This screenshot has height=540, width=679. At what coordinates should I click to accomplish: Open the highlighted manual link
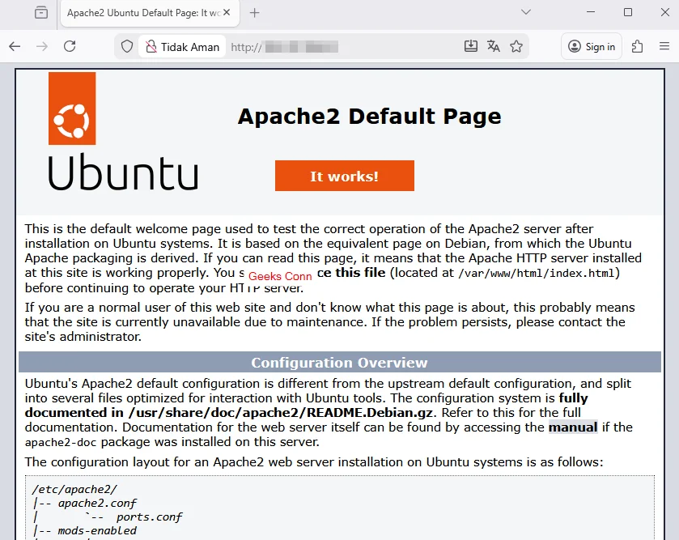click(573, 427)
